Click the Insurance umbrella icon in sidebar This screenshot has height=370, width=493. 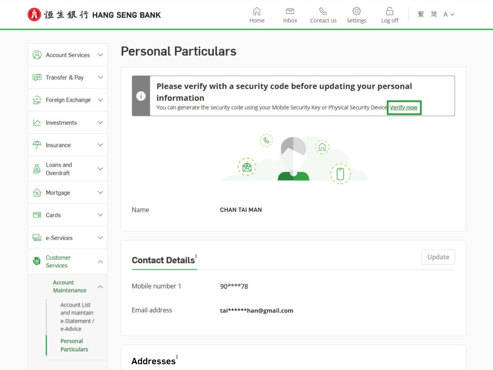37,145
